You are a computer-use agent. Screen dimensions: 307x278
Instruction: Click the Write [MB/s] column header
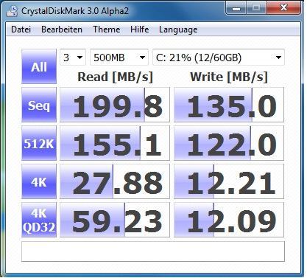coord(229,77)
